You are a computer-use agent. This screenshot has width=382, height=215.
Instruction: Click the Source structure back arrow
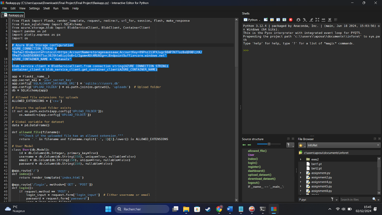coord(244,145)
